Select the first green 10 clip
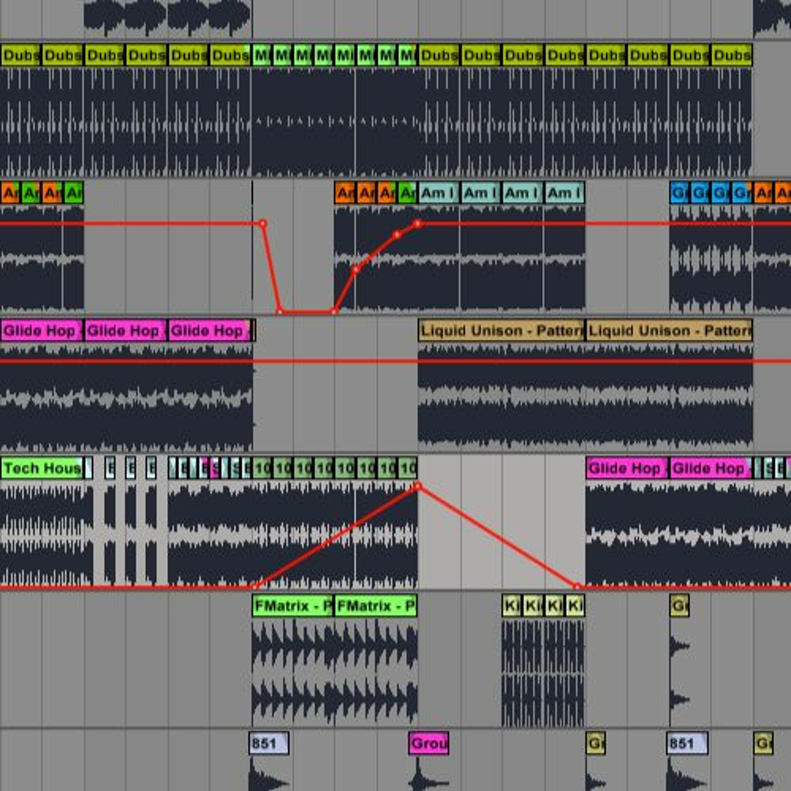 coord(262,468)
